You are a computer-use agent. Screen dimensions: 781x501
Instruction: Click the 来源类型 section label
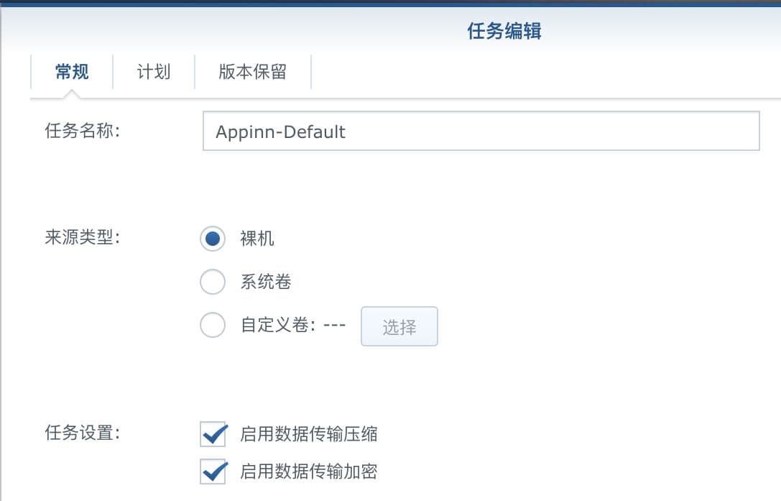tap(83, 237)
